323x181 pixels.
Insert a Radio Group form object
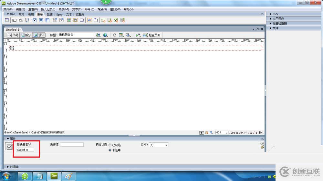[x=47, y=20]
